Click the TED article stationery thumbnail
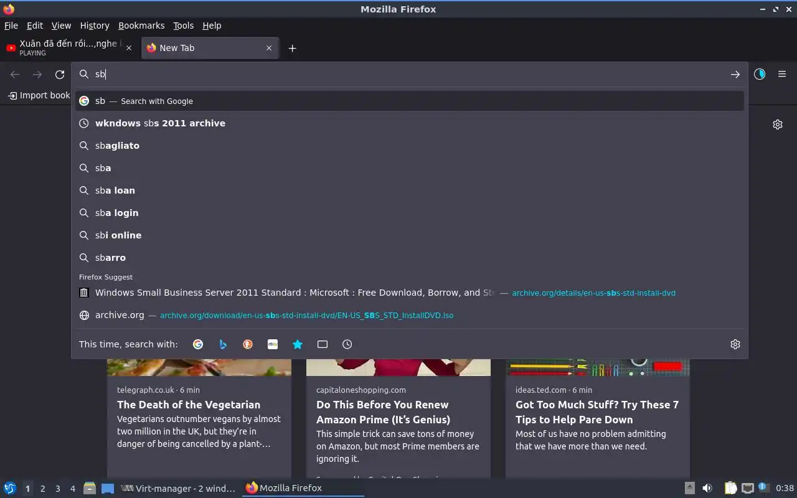Viewport: 797px width, 498px height. pos(598,367)
